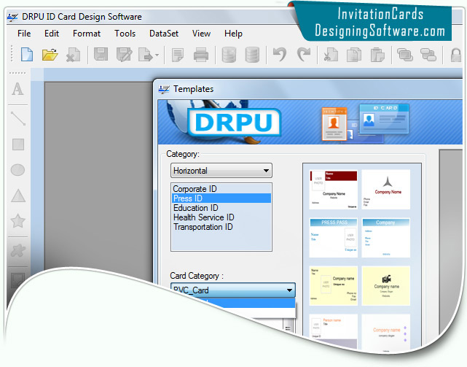Viewport: 467px width, 367px height.
Task: Click the Undo arrow icon
Action: click(279, 54)
